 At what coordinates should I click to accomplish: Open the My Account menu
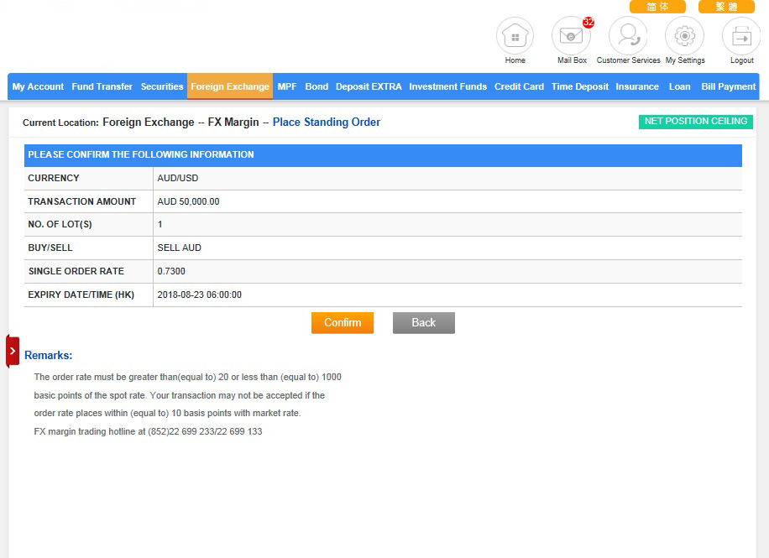pos(38,86)
